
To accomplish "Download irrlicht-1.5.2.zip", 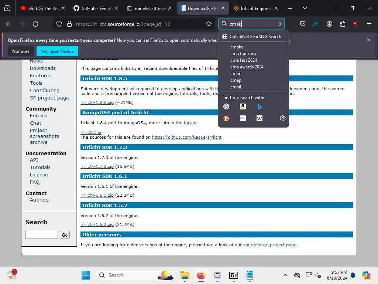I will pyautogui.click(x=97, y=224).
